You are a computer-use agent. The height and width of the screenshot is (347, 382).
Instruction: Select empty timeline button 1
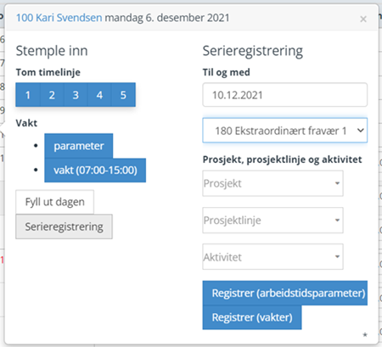(x=28, y=95)
